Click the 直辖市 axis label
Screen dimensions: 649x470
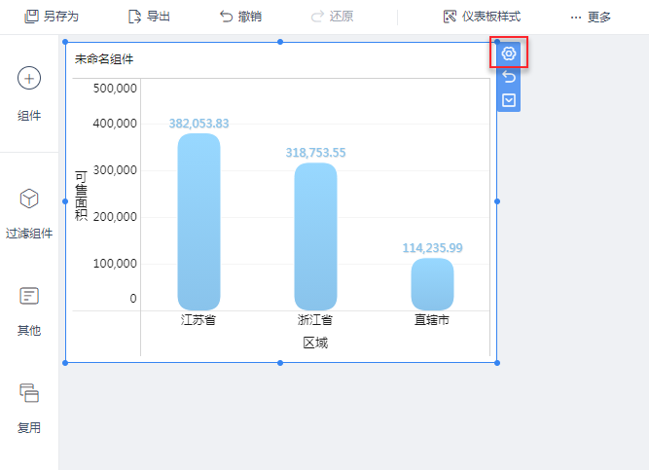click(x=432, y=320)
